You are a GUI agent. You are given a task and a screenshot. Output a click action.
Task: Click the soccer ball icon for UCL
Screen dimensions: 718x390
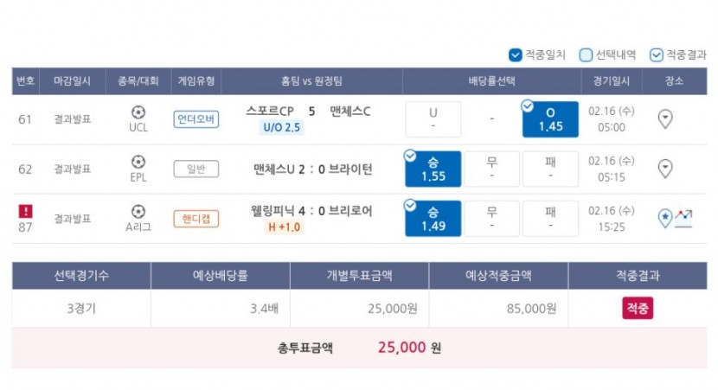138,112
